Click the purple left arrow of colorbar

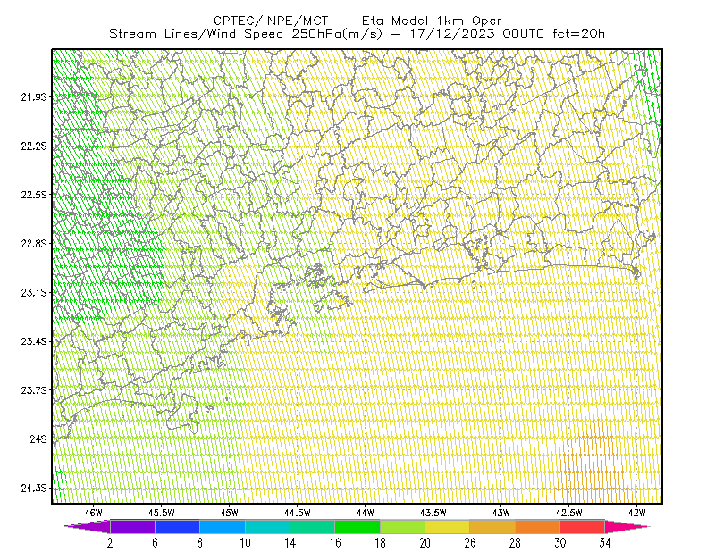tap(87, 526)
